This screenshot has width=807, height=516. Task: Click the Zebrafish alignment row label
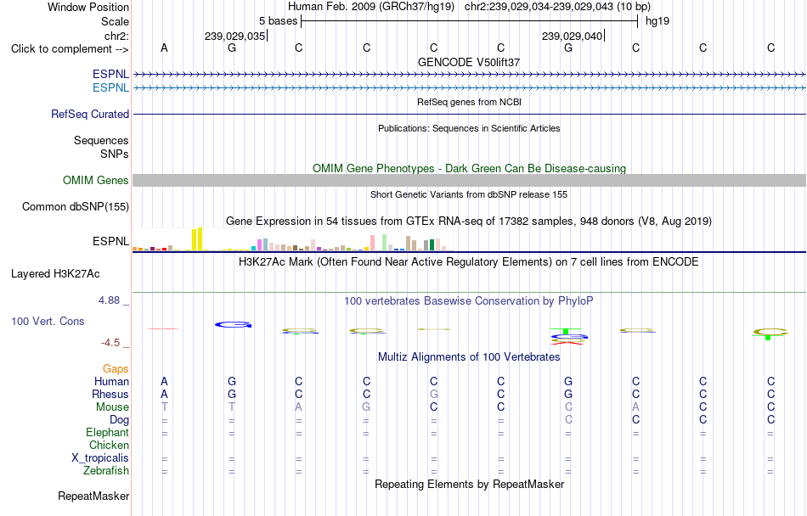point(106,470)
